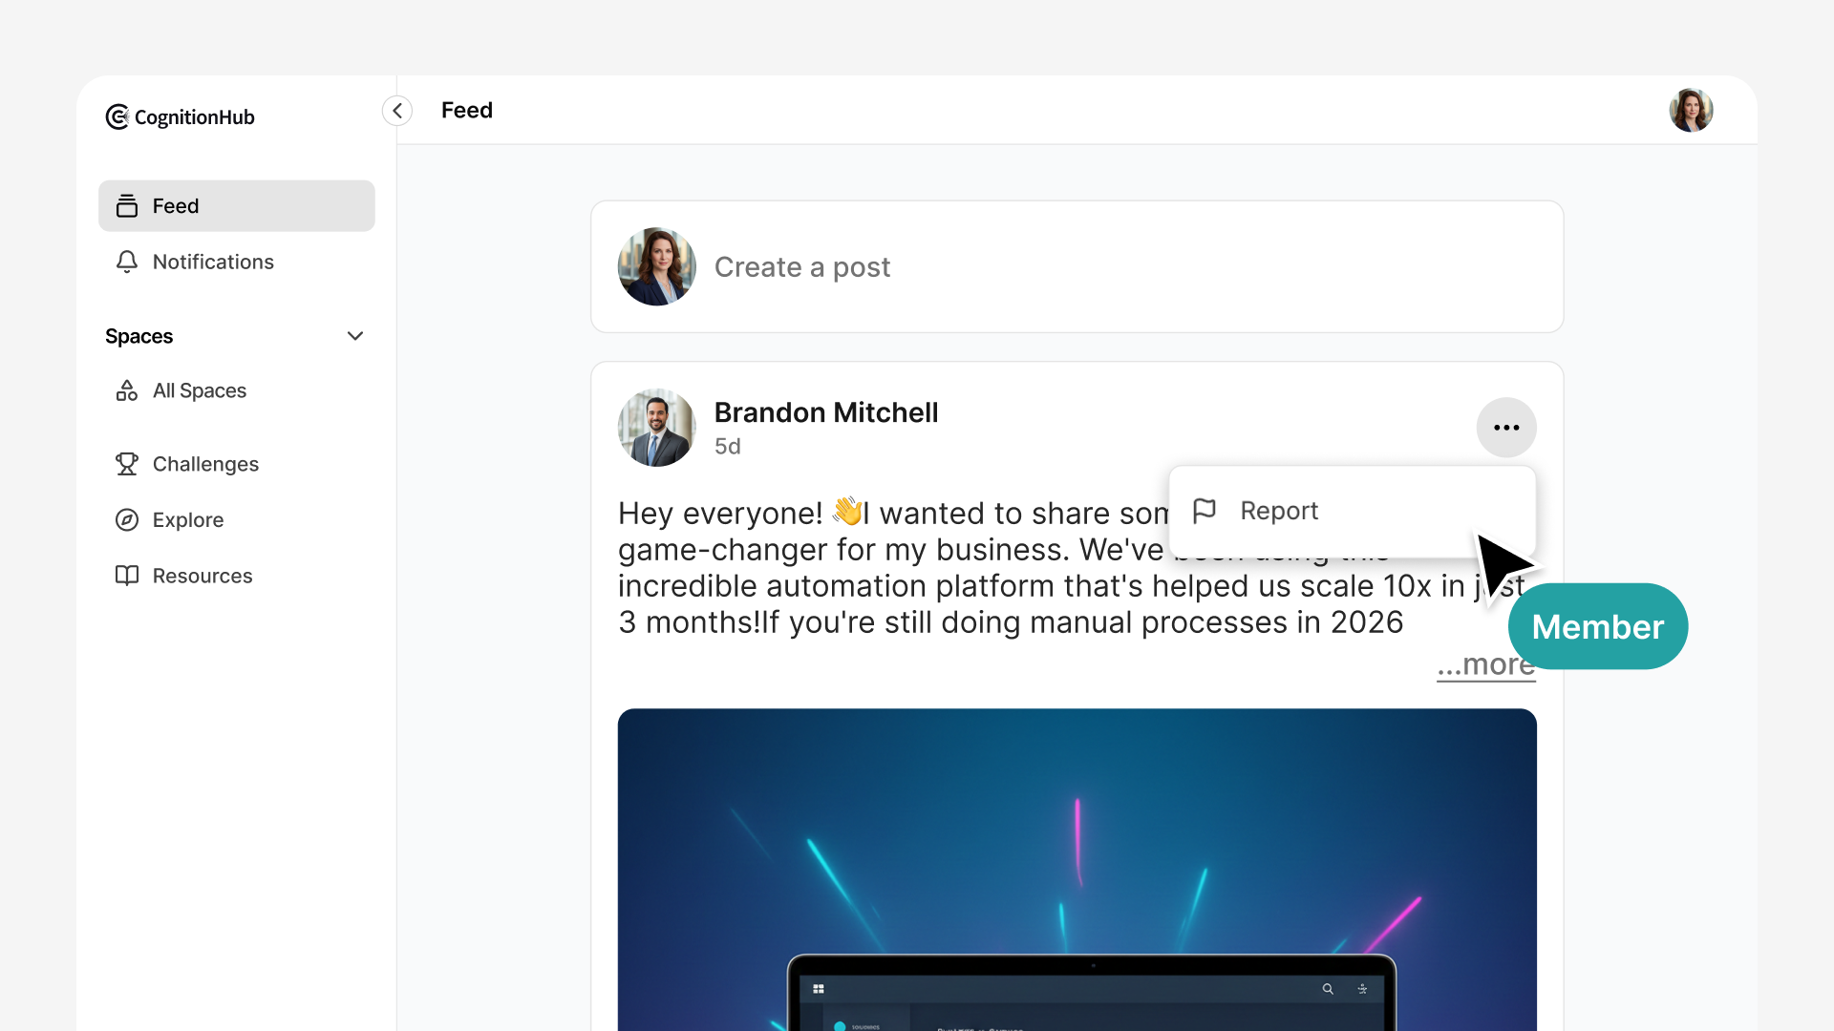Click the Resources book icon
The width and height of the screenshot is (1834, 1031).
[127, 576]
